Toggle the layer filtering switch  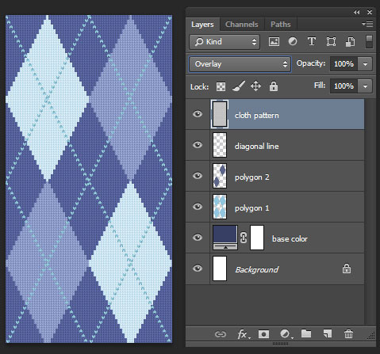click(369, 42)
